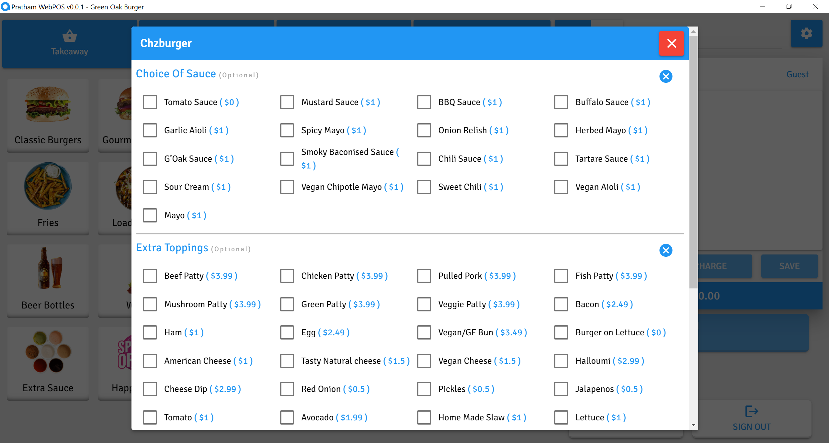
Task: Clear Extra Toppings selection icon
Action: tap(666, 250)
